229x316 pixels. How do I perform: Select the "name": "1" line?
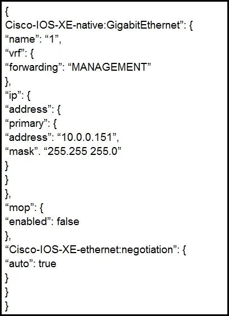[33, 39]
